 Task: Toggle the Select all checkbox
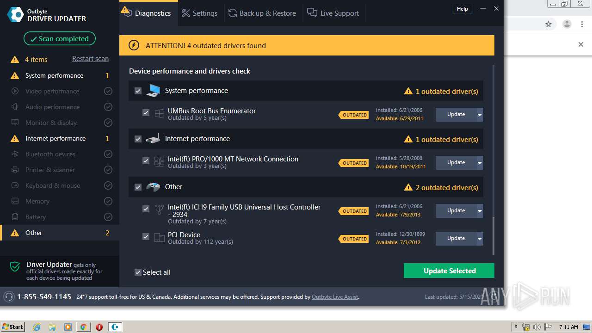[x=138, y=272]
